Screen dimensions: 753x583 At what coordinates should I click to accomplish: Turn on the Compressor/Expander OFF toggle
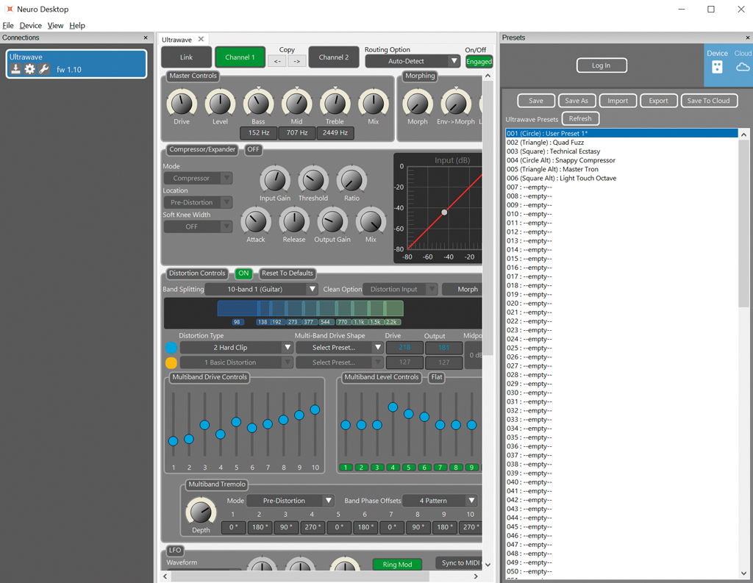253,149
